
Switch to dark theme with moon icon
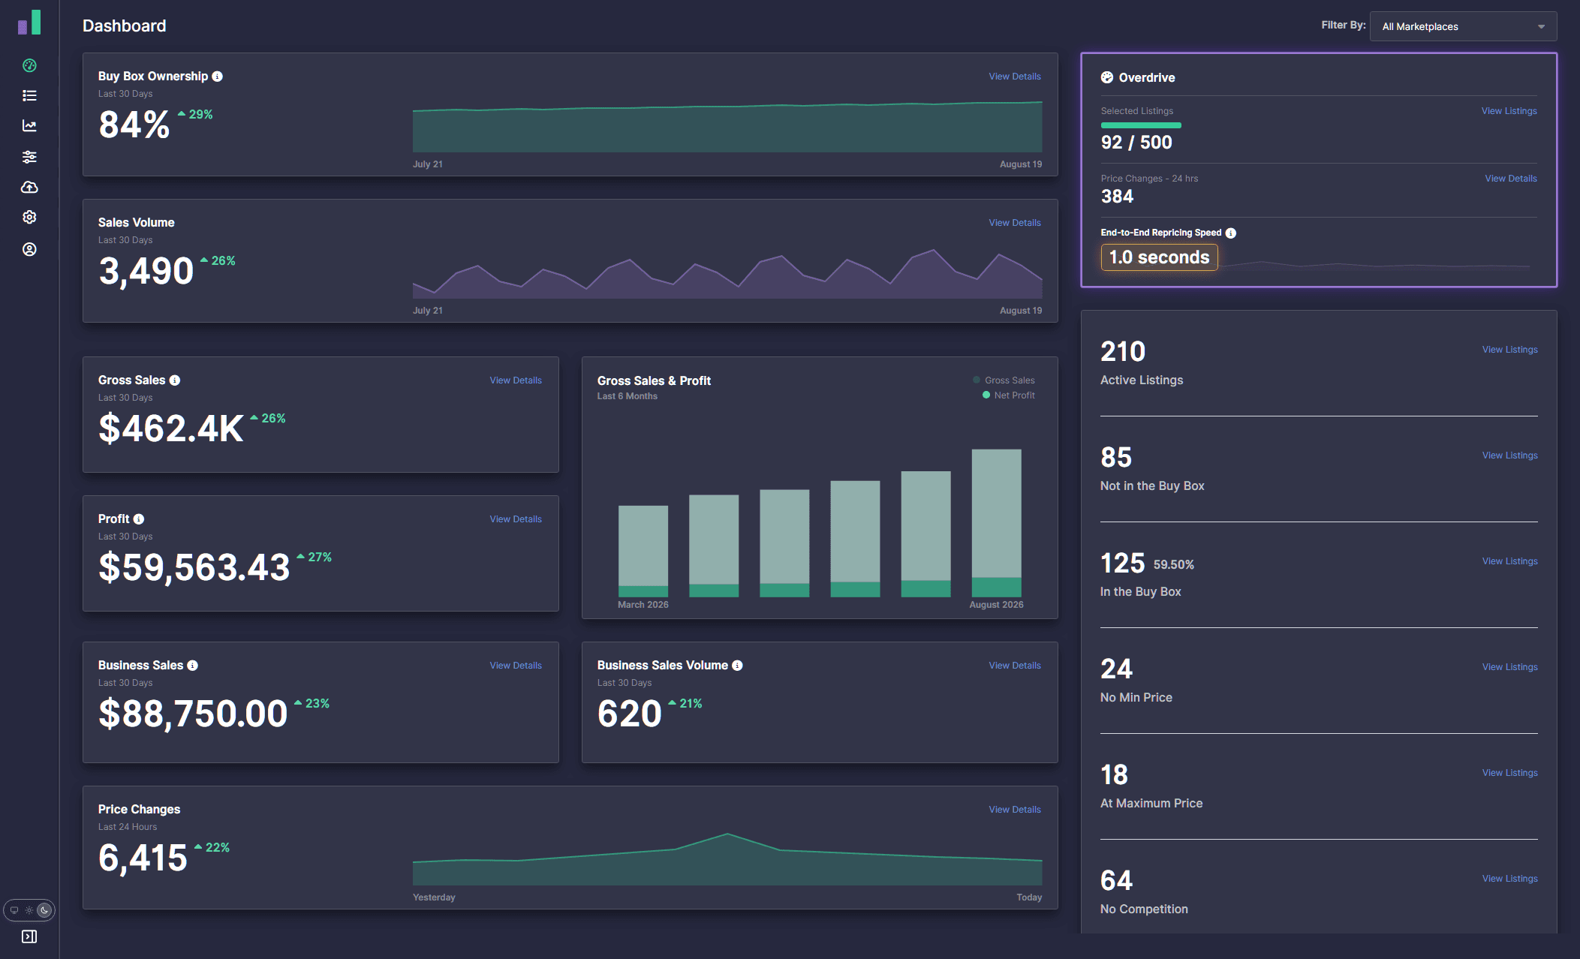[x=45, y=910]
